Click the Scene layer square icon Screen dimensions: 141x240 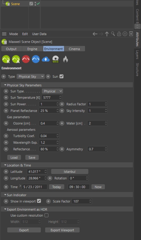[31, 4]
